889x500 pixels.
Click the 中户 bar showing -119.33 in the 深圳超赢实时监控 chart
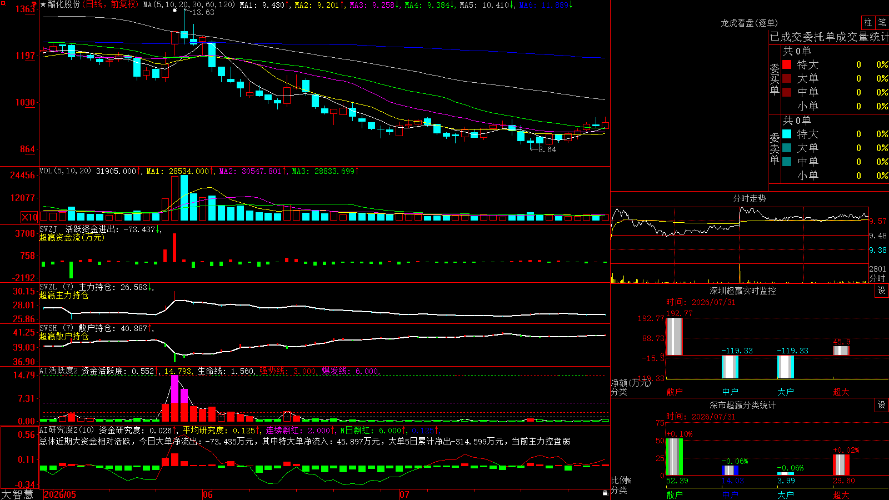coord(730,367)
